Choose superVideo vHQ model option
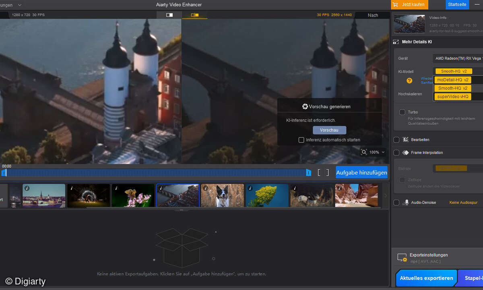The image size is (483, 290). 453,97
